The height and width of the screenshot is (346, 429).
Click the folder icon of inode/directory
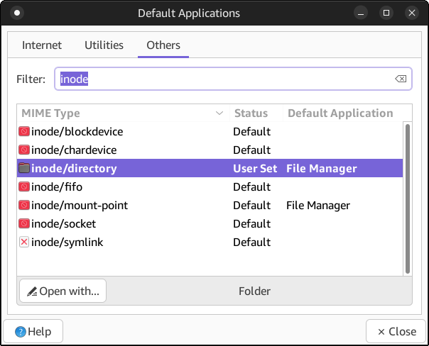[24, 168]
